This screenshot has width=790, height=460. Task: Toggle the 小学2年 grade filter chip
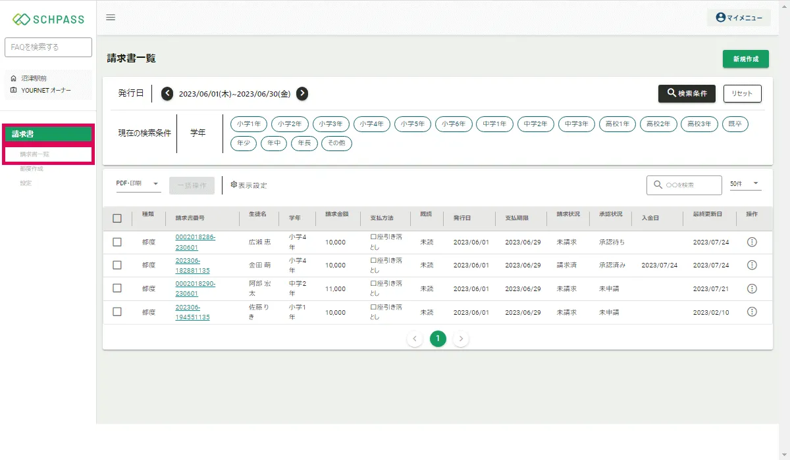[x=290, y=124]
